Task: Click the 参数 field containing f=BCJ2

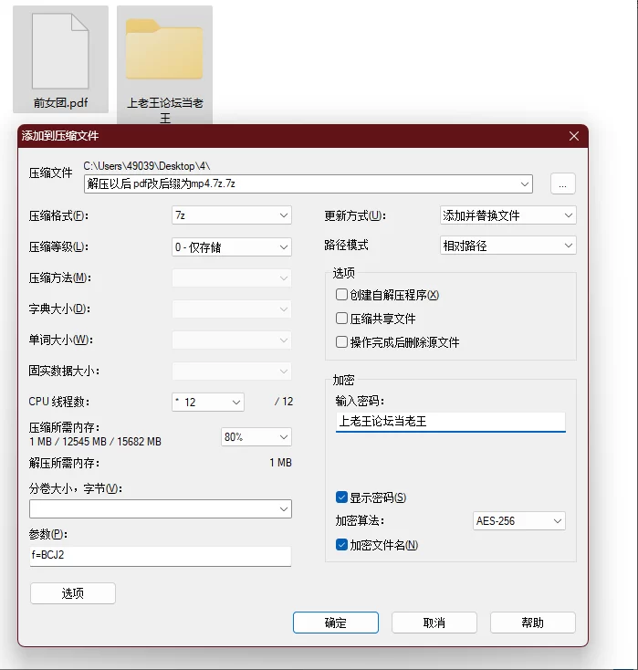Action: tap(161, 556)
